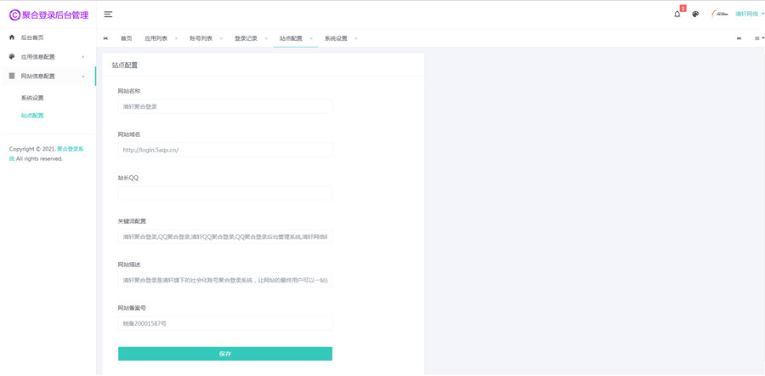765x376 pixels.
Task: Collapse the 网站信息配置 sidebar menu
Action: click(48, 77)
